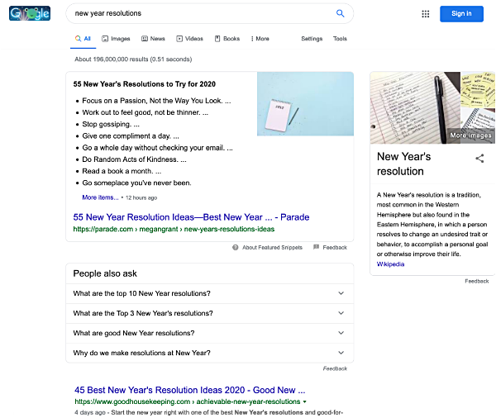Click the share icon in knowledge panel
496x418 pixels.
479,158
